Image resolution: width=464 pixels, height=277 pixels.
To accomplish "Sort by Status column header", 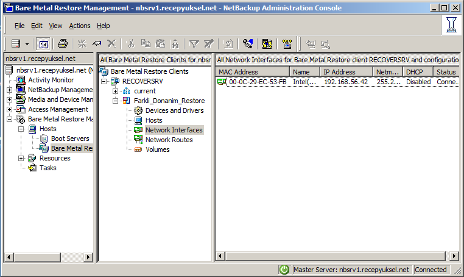I will coord(446,72).
